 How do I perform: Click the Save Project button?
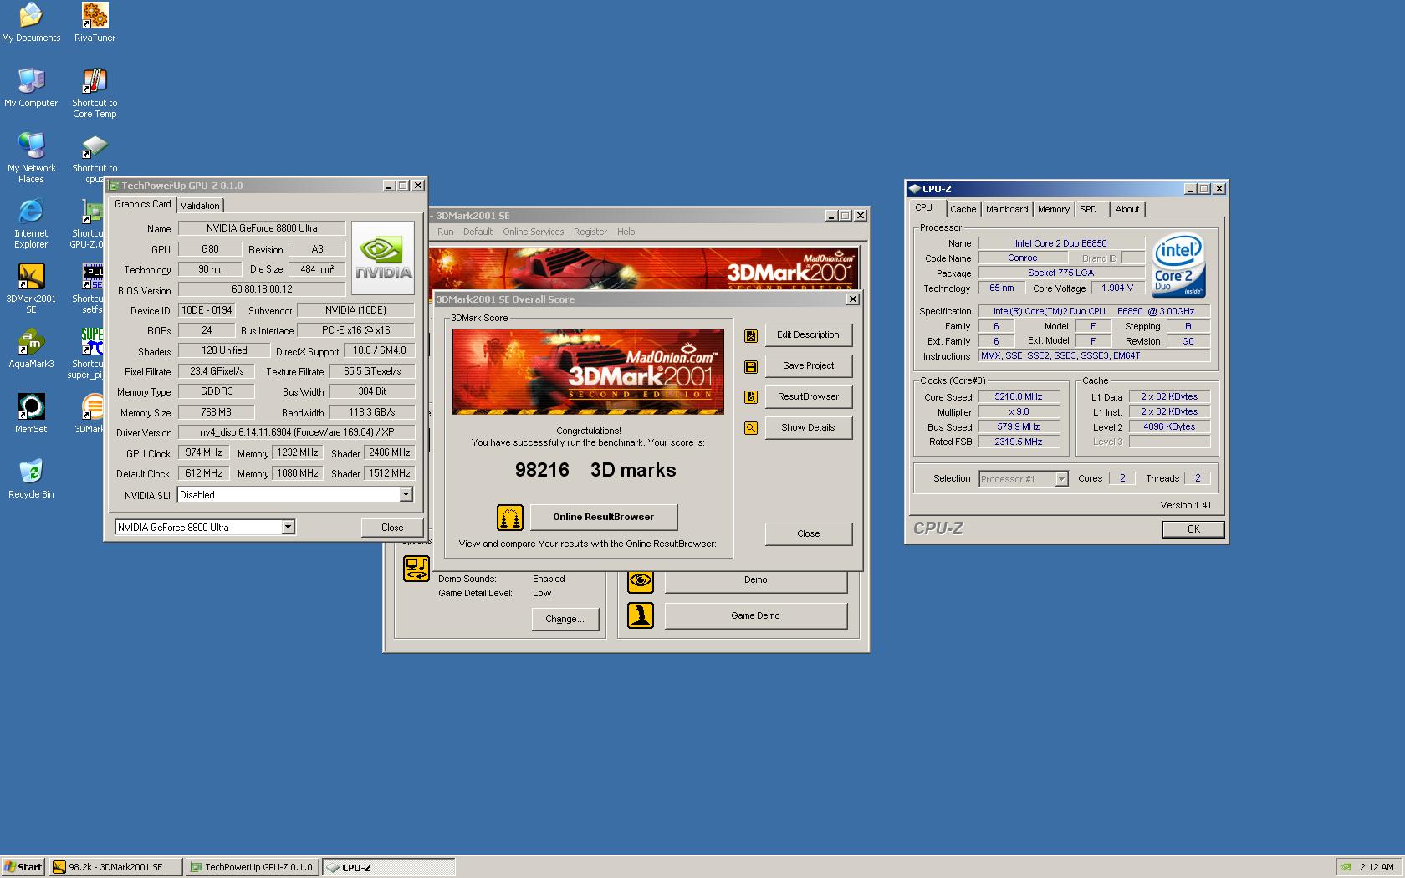pos(808,366)
